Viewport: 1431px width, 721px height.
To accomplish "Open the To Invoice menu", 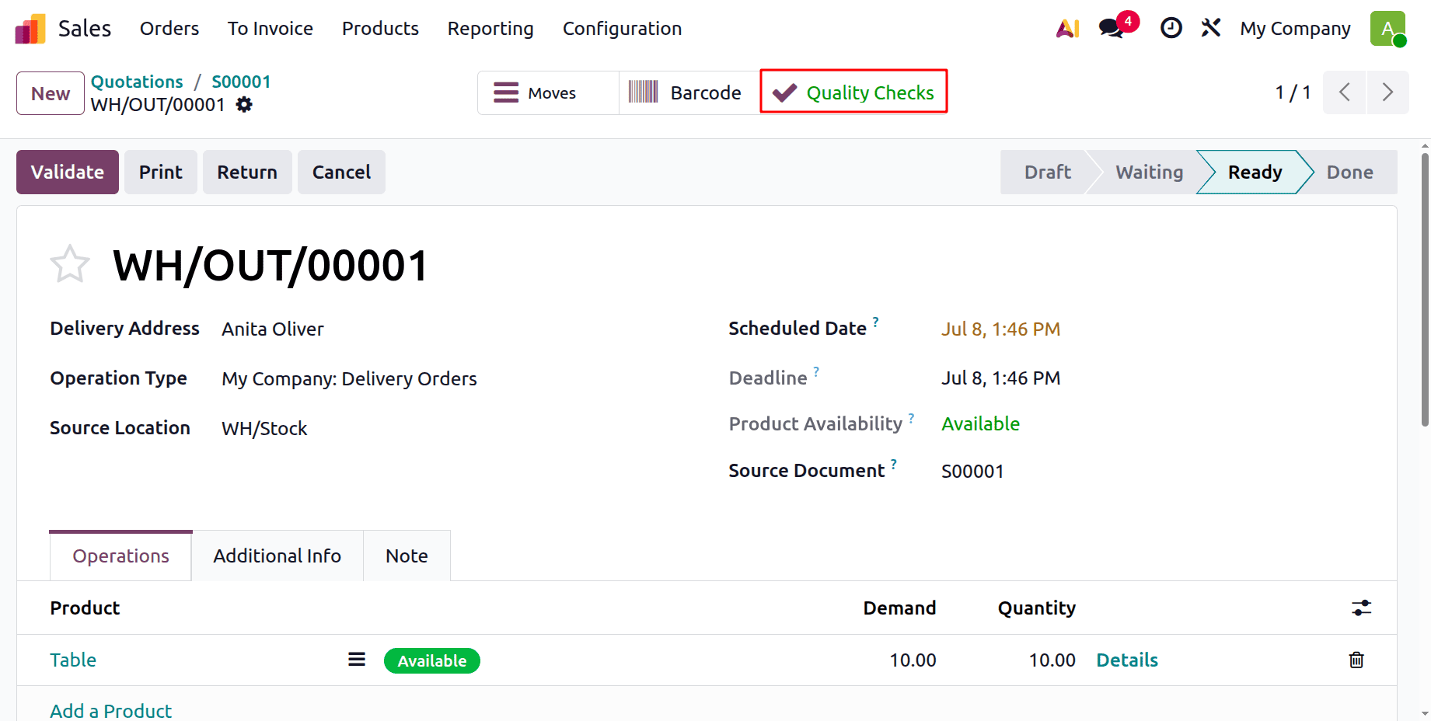I will click(270, 29).
